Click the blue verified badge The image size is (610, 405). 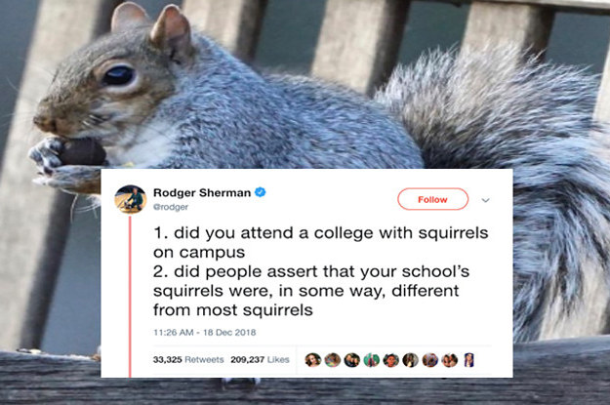click(x=260, y=192)
